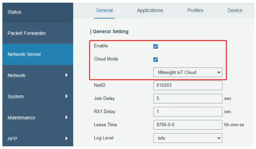Open the Milesight IoT Cloud dropdown

[x=188, y=72]
